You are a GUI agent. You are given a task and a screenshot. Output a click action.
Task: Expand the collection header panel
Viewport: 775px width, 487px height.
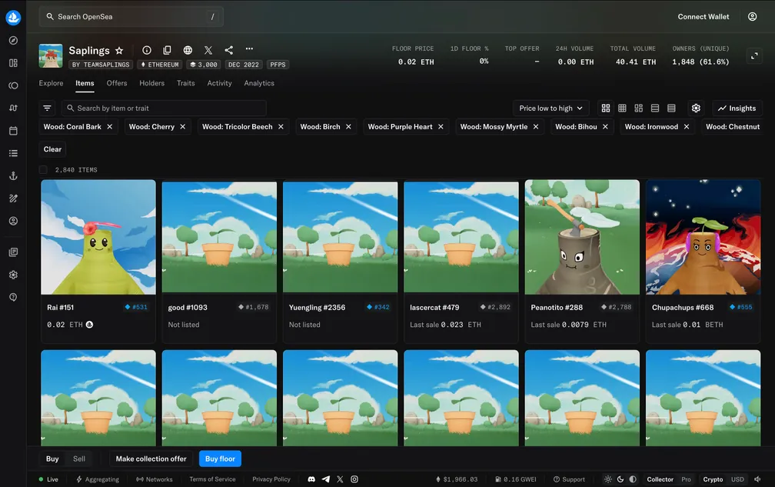point(753,55)
